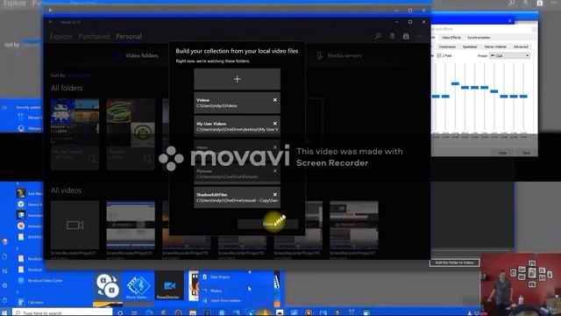
Task: Open Calculator in the start menu list
Action: coord(36,302)
